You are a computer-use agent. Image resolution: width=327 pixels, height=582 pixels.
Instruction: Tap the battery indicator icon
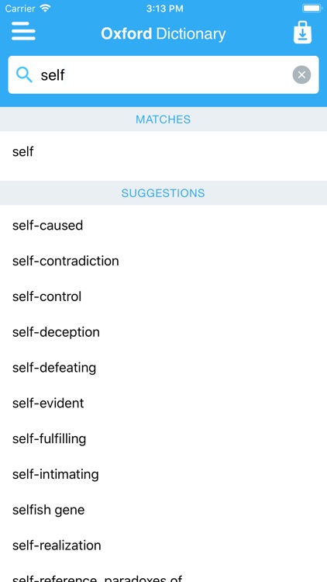point(312,9)
